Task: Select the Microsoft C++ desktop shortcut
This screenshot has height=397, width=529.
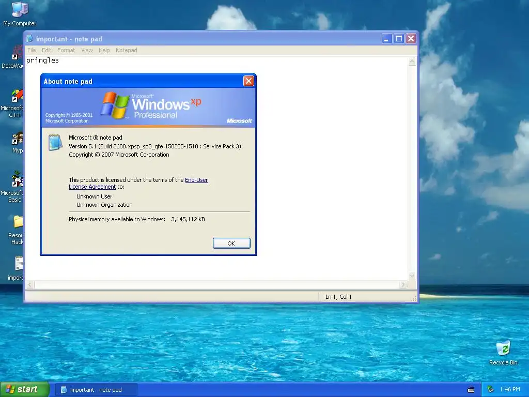Action: click(12, 103)
